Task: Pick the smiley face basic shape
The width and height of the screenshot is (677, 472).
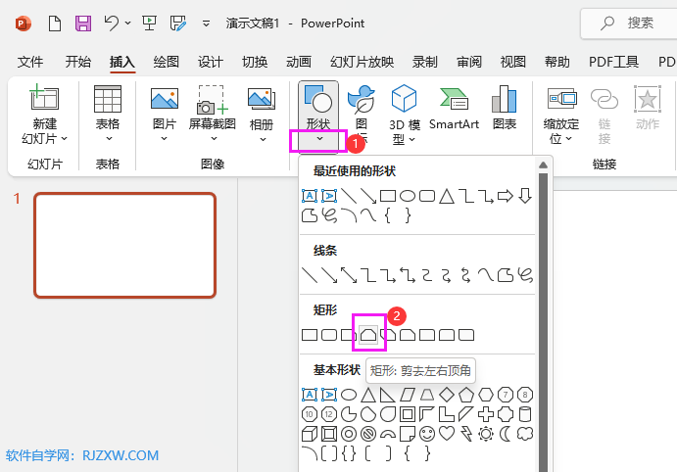Action: click(x=427, y=433)
